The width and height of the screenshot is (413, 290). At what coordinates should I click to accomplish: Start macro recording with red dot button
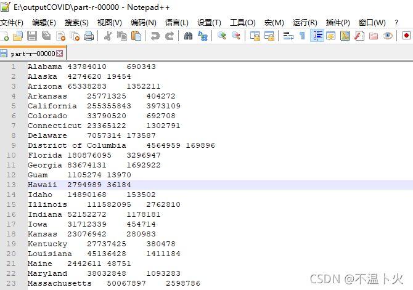(406, 36)
